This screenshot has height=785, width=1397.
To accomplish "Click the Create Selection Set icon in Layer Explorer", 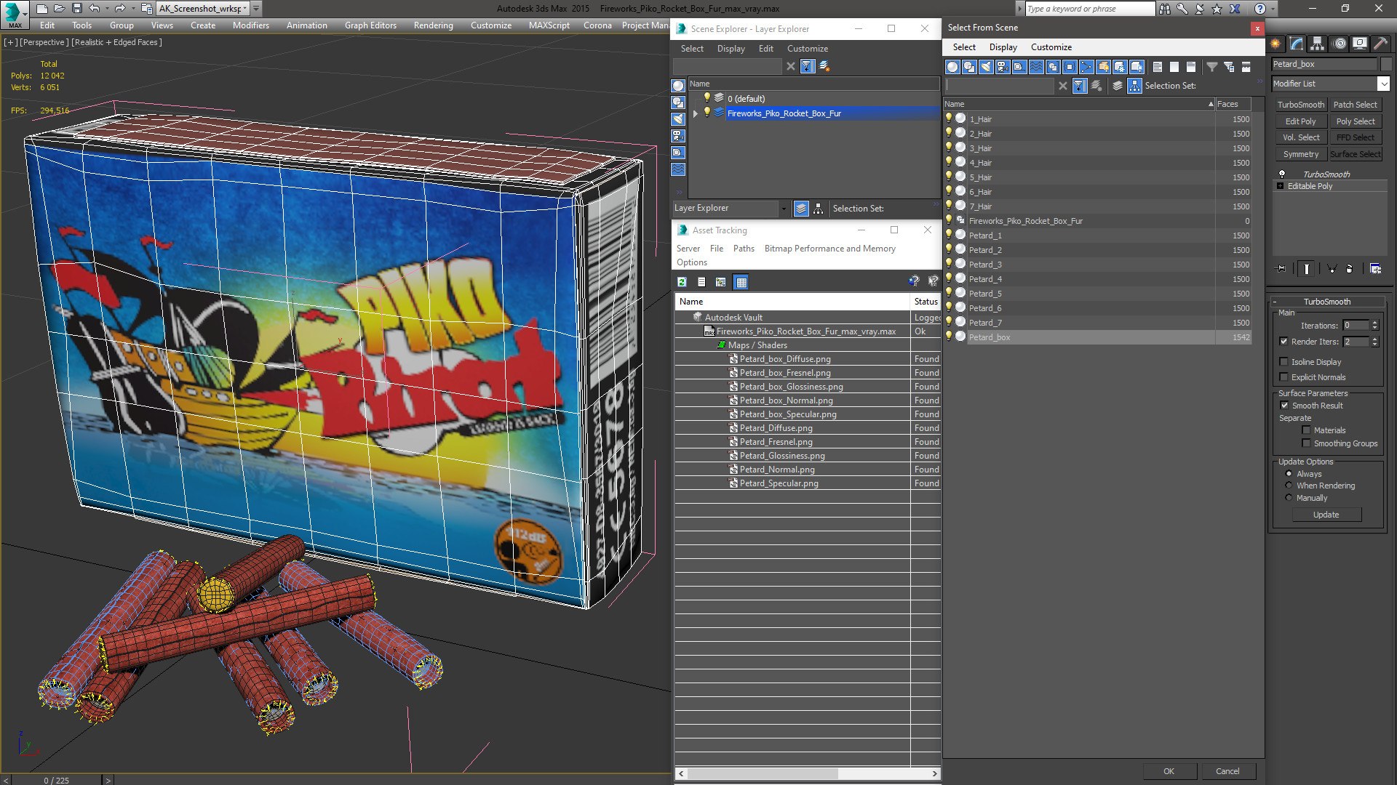I will pyautogui.click(x=824, y=66).
